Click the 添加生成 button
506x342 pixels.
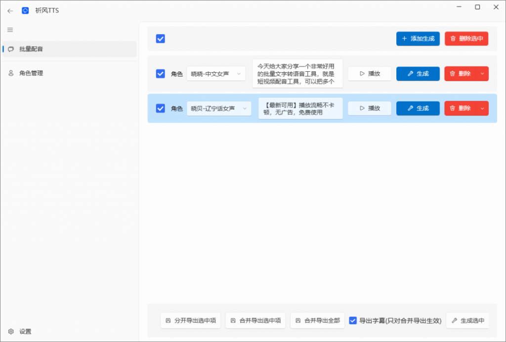pos(418,38)
